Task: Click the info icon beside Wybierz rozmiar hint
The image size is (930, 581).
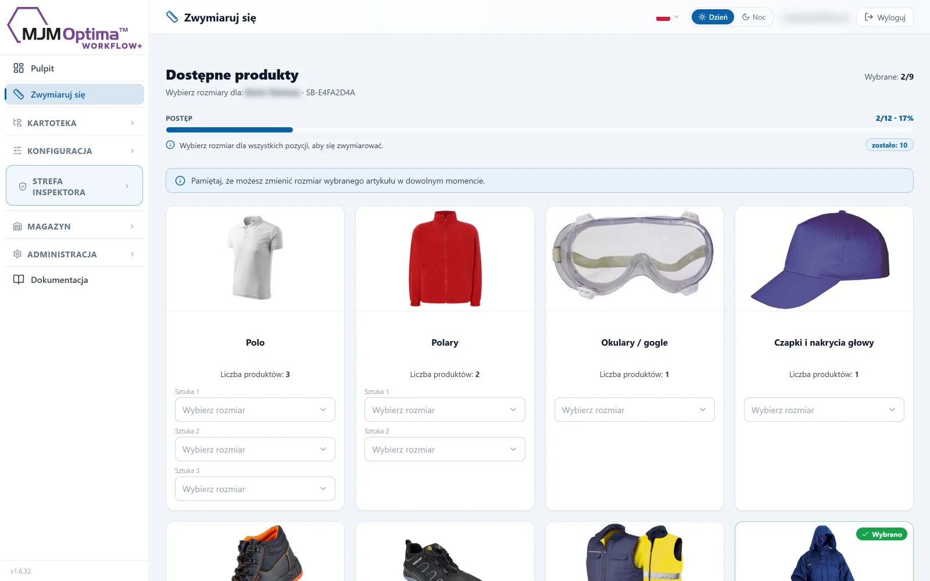Action: coord(170,145)
